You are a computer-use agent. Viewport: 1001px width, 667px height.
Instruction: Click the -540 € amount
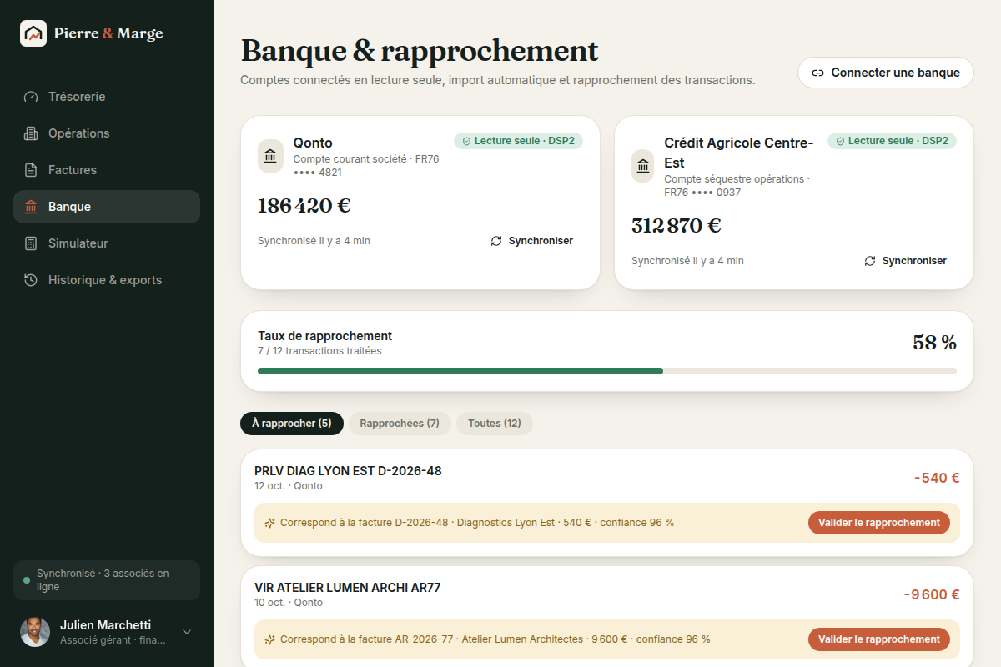pos(937,478)
